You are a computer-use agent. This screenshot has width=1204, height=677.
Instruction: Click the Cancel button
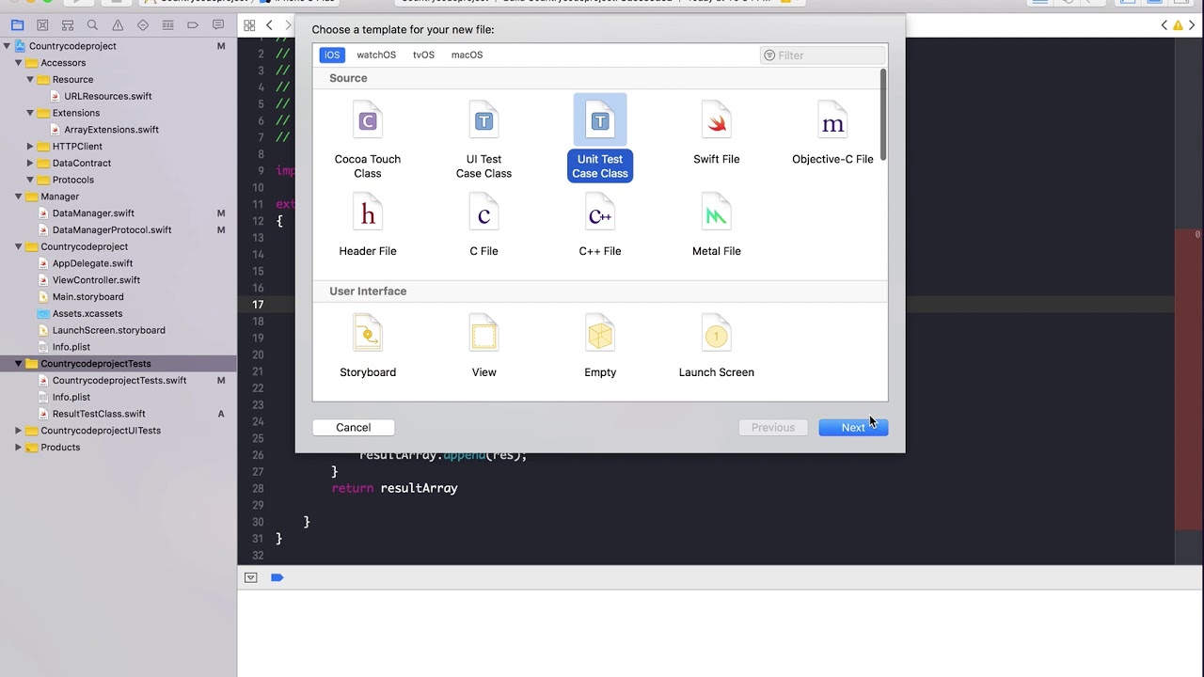354,427
